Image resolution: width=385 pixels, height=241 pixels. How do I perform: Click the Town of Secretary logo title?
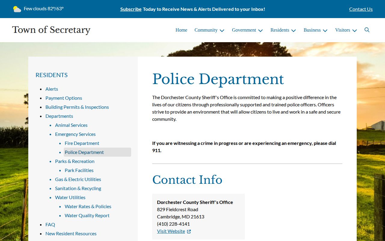pyautogui.click(x=51, y=30)
